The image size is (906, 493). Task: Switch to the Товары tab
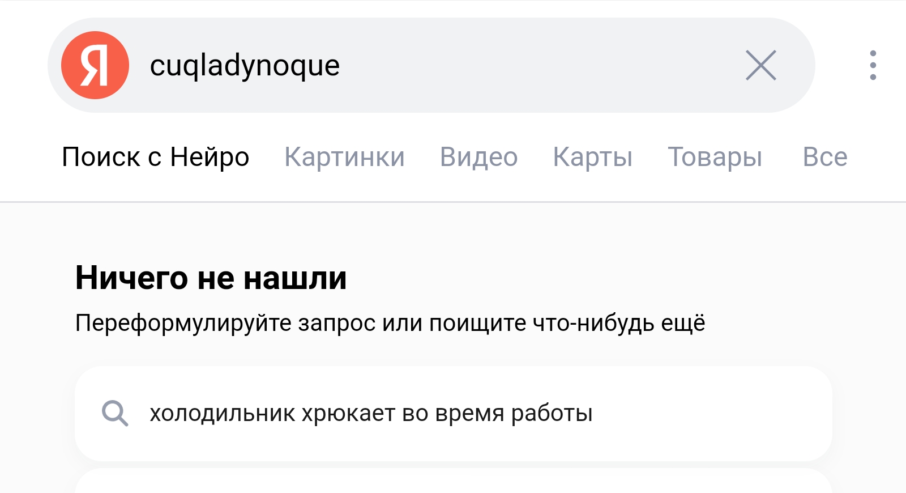click(x=715, y=157)
